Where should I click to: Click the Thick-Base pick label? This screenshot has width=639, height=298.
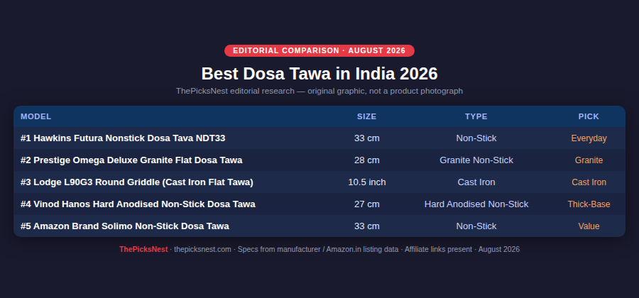coord(589,204)
